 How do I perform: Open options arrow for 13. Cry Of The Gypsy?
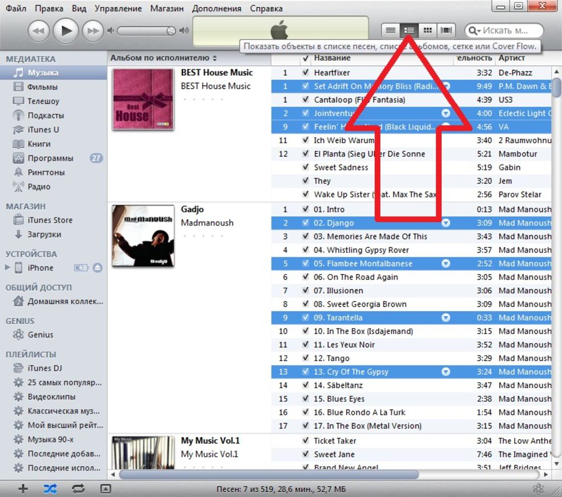[446, 372]
